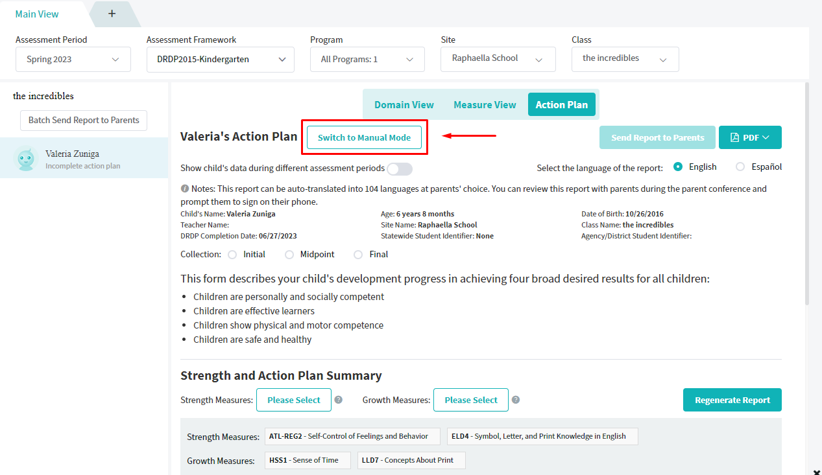822x475 pixels.
Task: Click PDF file icon on PDF button
Action: [x=734, y=137]
